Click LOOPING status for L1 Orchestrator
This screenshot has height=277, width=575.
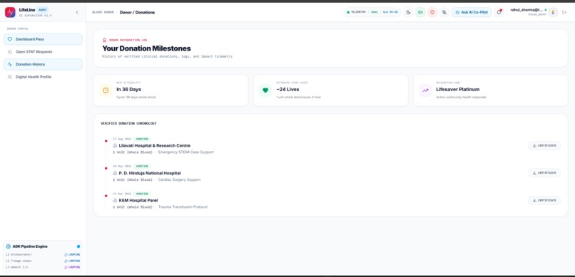pos(72,255)
